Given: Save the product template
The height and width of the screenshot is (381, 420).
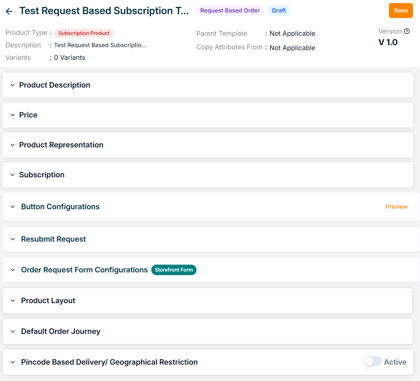Looking at the screenshot, I should point(401,11).
